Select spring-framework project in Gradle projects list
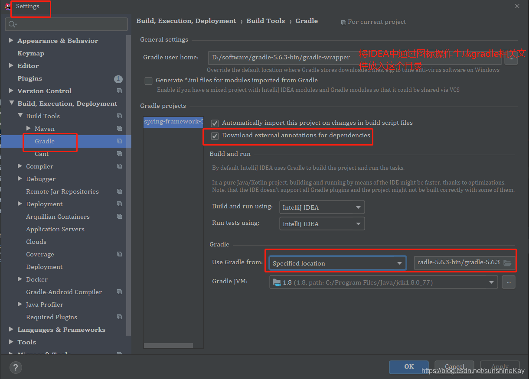Image resolution: width=529 pixels, height=379 pixels. 173,122
